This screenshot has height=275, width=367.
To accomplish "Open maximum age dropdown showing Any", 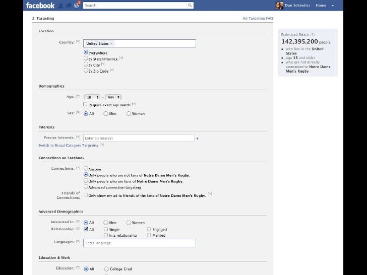I will (x=113, y=97).
